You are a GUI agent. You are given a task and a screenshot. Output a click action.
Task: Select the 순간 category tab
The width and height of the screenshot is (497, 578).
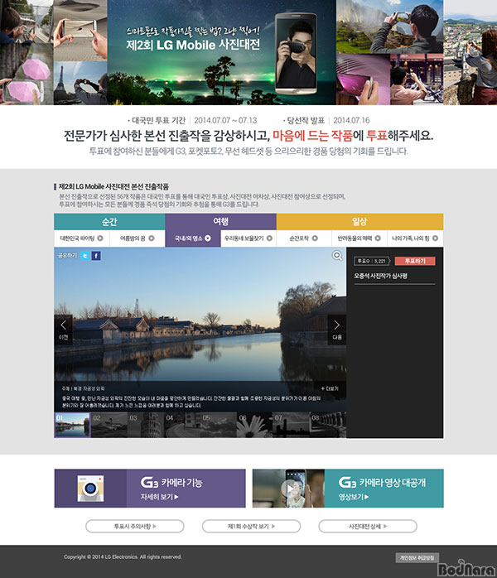(109, 222)
